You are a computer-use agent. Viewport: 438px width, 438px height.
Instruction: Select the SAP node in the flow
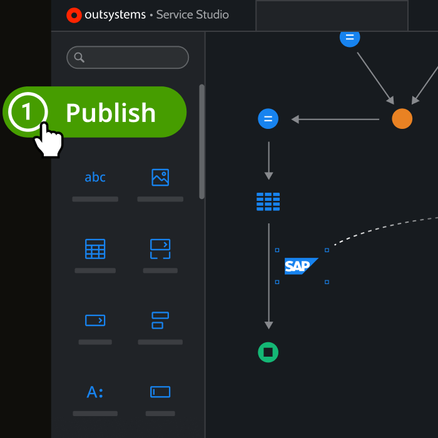coord(302,266)
